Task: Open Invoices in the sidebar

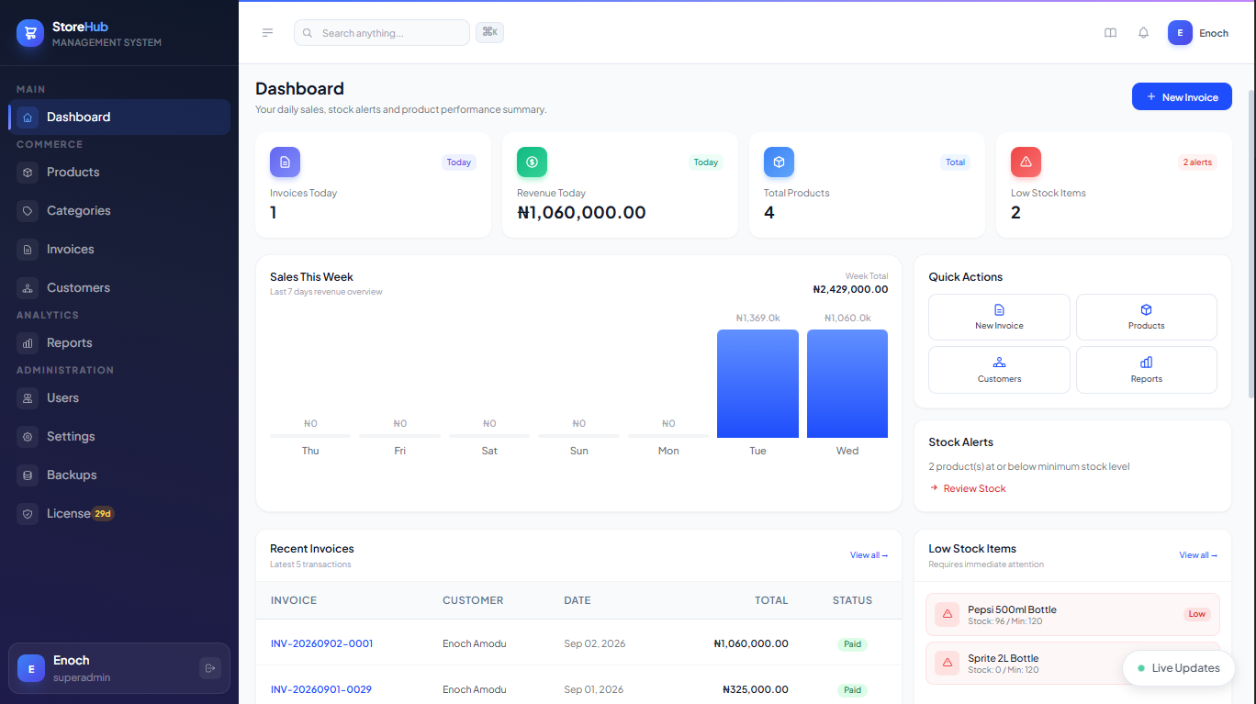Action: 119,249
